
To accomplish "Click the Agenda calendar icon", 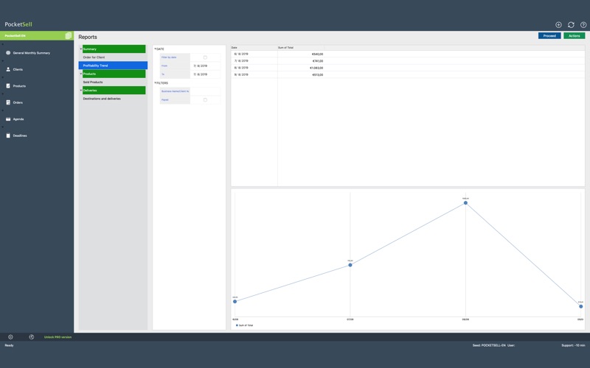I will coord(8,119).
